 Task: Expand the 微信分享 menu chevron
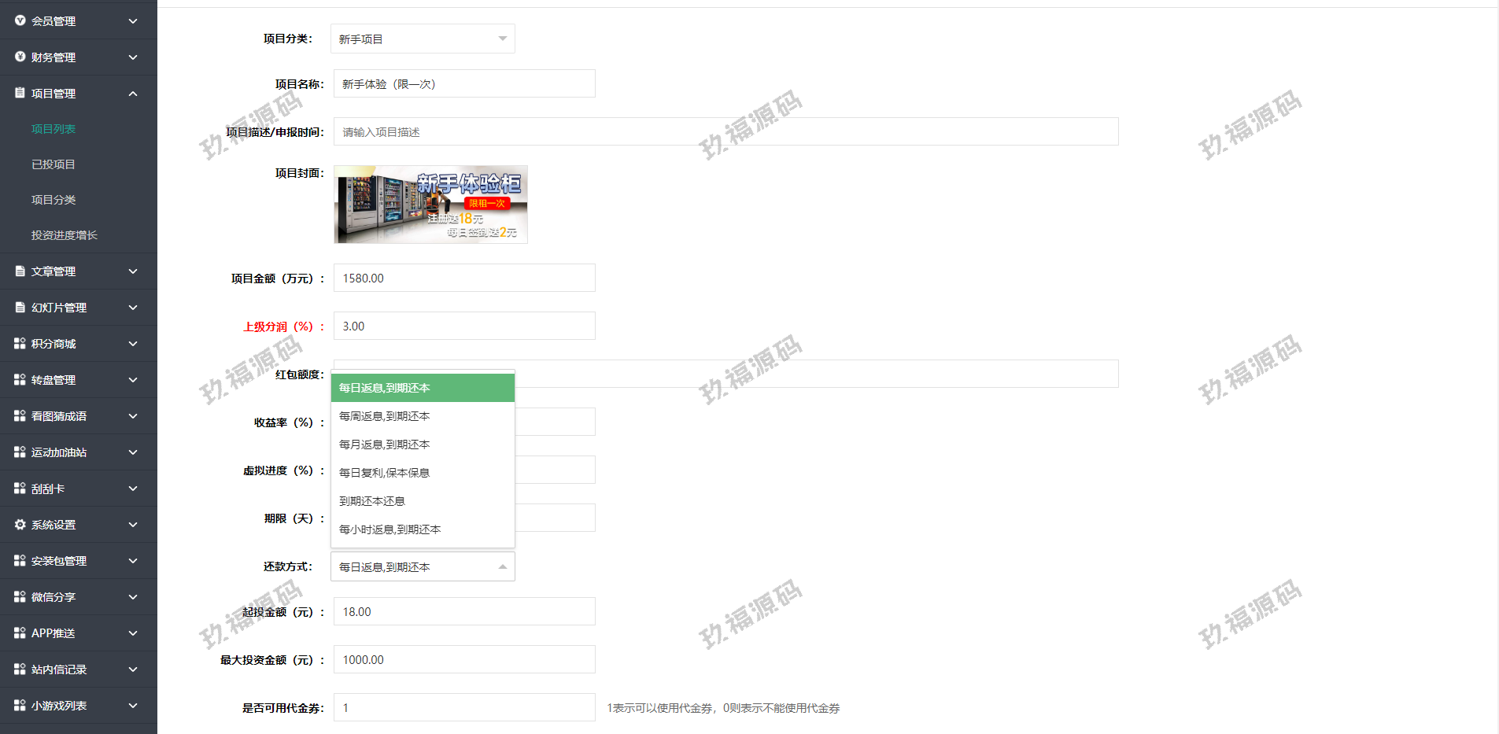(x=133, y=597)
